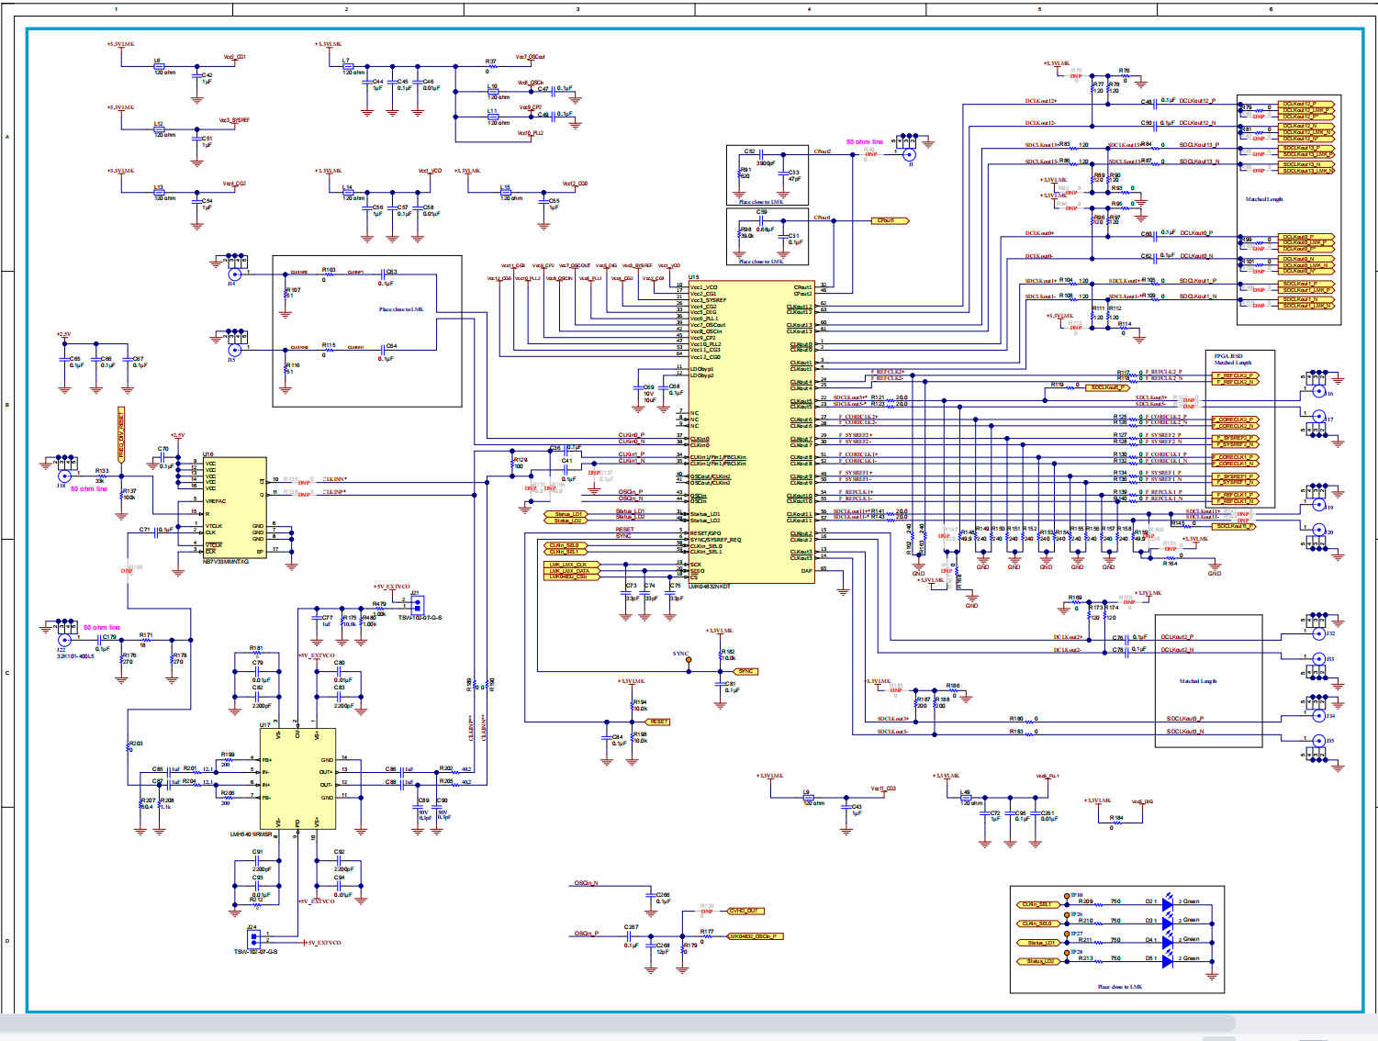Click the vertical FREQ_DIV_RESET port
The height and width of the screenshot is (1041, 1378).
coord(120,434)
